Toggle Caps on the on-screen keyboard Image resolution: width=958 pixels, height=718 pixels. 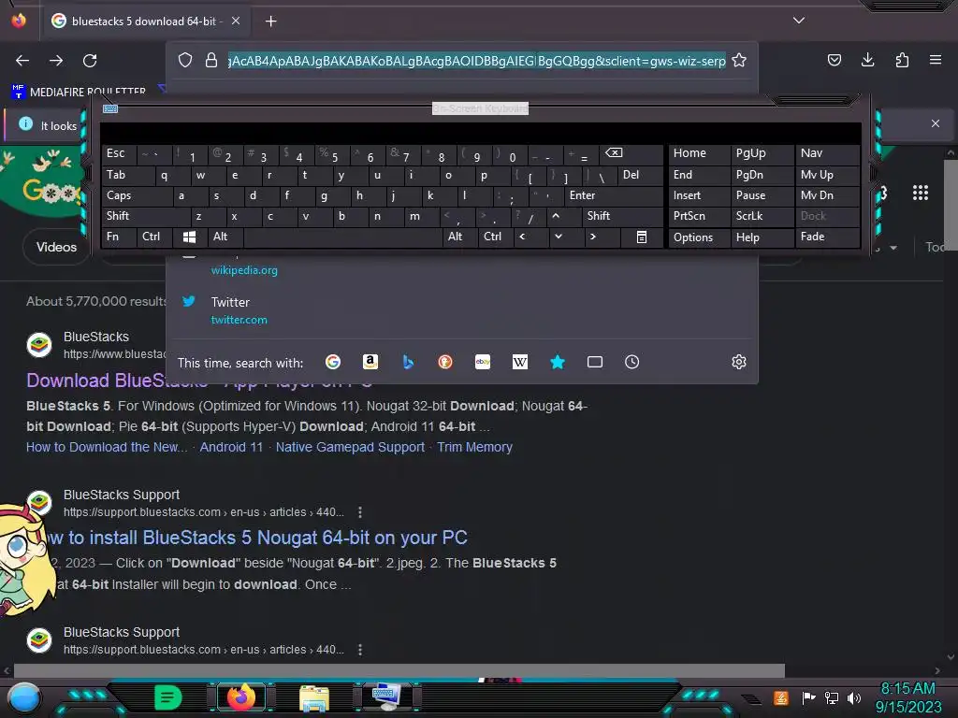[x=137, y=195]
